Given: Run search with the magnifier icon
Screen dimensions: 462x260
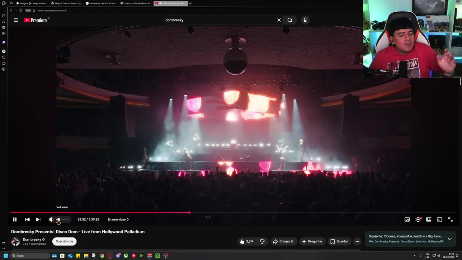Looking at the screenshot, I should (290, 20).
